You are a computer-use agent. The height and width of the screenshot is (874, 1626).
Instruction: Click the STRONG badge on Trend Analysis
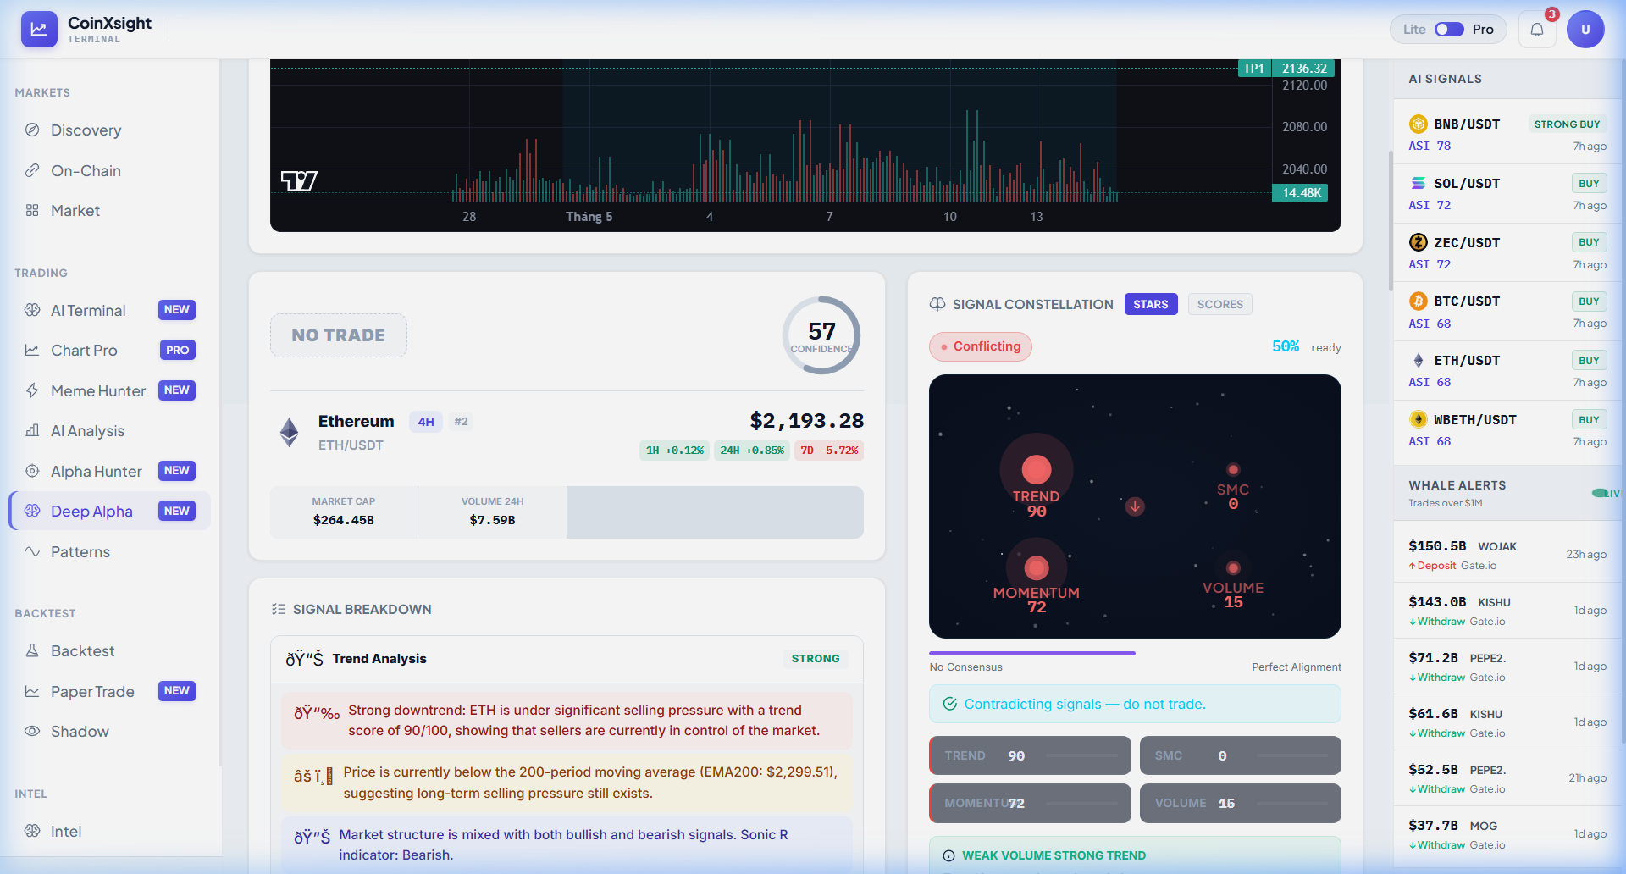pyautogui.click(x=816, y=658)
